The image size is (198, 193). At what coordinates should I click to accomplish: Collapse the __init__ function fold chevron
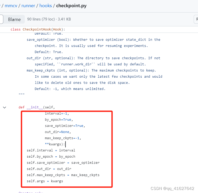[5, 107]
